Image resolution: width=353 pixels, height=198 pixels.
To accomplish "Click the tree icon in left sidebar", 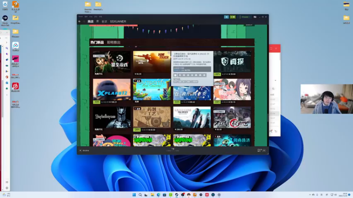I will [x=7, y=89].
